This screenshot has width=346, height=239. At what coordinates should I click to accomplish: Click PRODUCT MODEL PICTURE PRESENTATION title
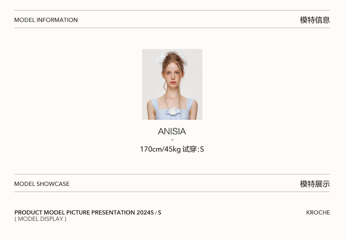pyautogui.click(x=75, y=212)
